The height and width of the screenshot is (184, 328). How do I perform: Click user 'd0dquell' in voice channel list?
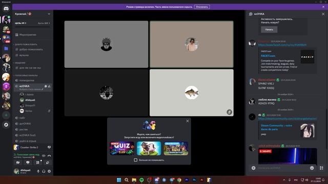30,100
